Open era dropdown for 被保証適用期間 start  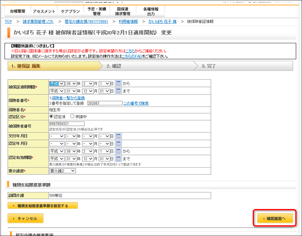[57, 83]
